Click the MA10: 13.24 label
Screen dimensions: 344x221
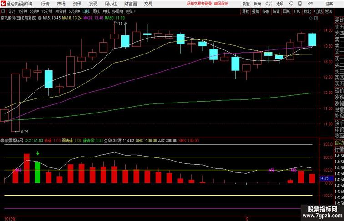click(72, 18)
